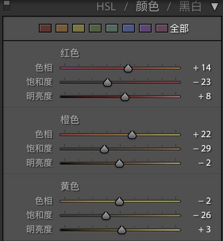
Task: Click the 黄色 饱和度 slider handle
Action: tap(106, 216)
